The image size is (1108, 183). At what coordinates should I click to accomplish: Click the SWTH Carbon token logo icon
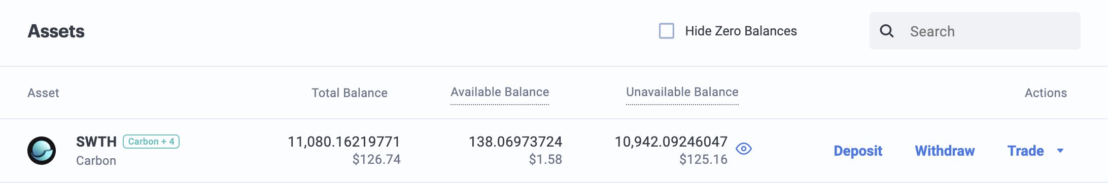click(x=42, y=151)
